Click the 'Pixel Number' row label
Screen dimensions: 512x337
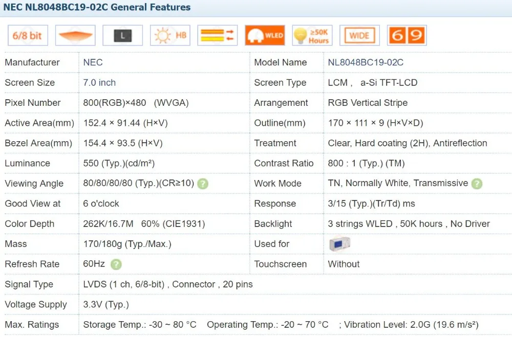click(33, 103)
